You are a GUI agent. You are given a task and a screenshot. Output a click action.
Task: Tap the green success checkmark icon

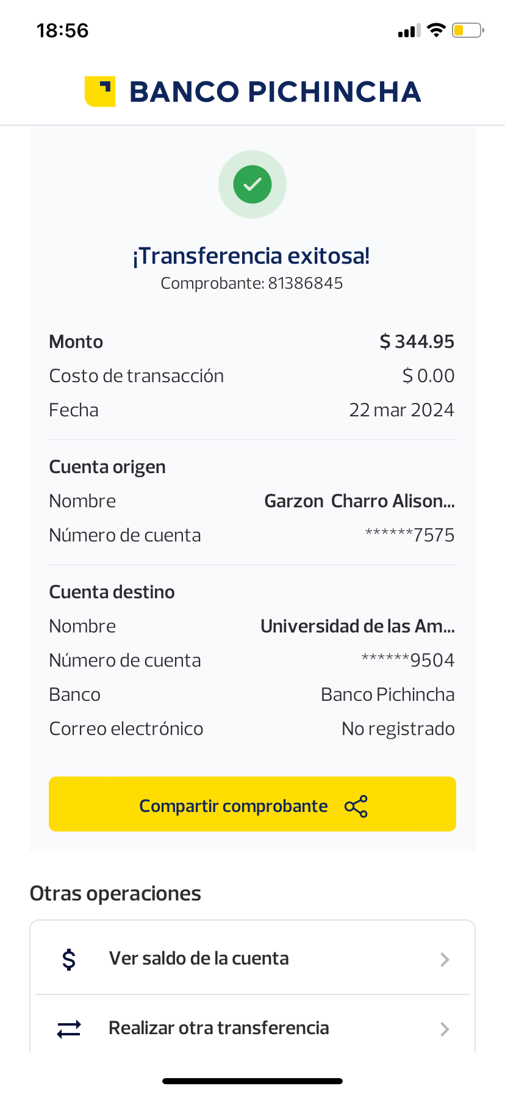tap(253, 184)
